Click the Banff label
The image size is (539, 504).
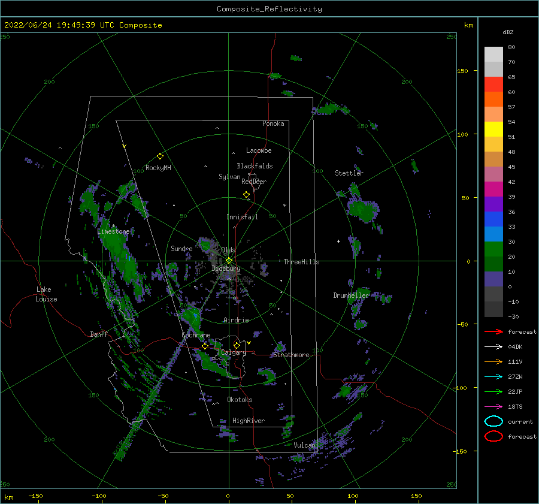coord(99,334)
